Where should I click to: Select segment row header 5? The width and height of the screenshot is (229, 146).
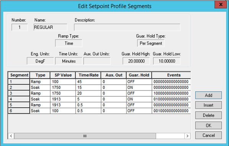click(x=19, y=105)
